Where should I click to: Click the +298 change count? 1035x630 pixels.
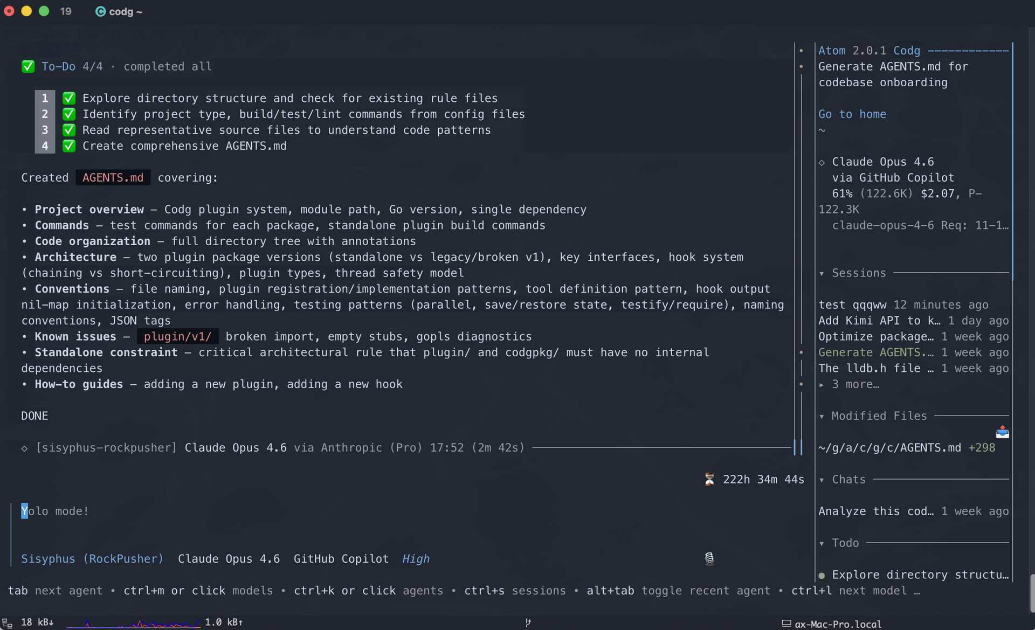(x=982, y=448)
